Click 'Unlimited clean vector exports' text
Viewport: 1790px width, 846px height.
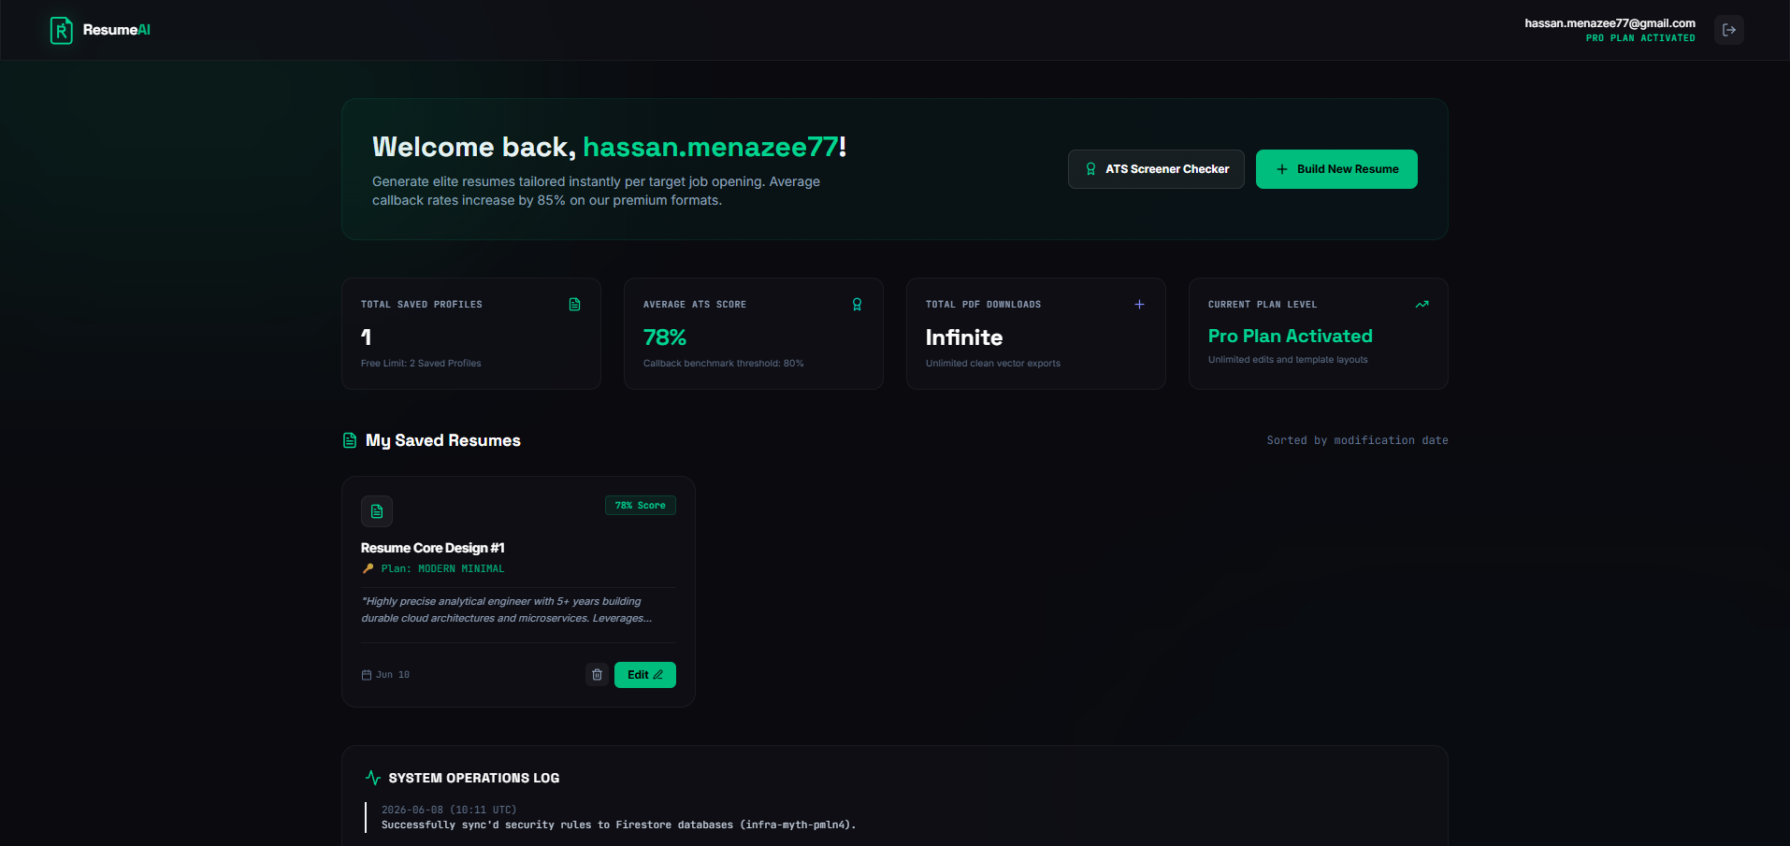pos(993,364)
